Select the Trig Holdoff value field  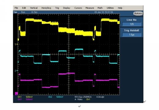coord(132,35)
